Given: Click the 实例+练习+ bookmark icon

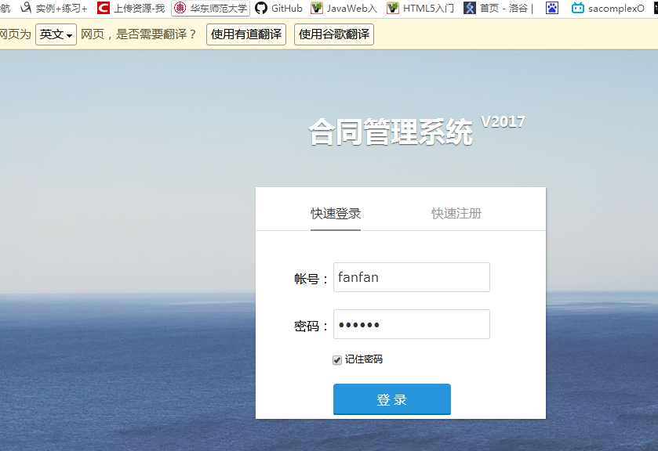Looking at the screenshot, I should tap(26, 8).
